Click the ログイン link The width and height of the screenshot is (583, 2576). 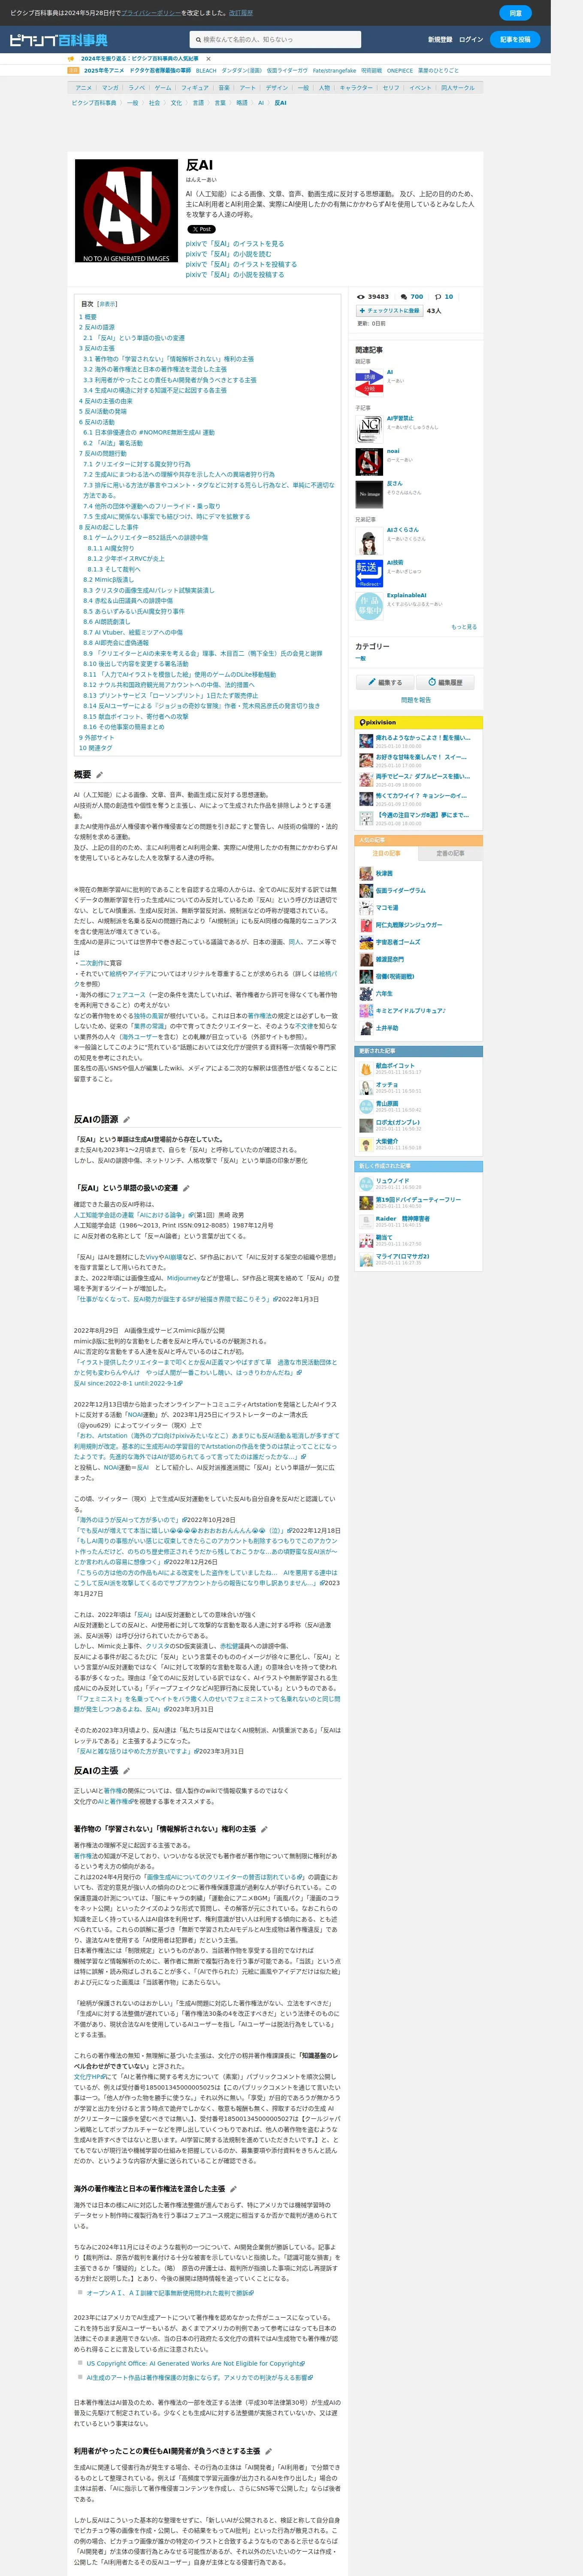[x=471, y=40]
